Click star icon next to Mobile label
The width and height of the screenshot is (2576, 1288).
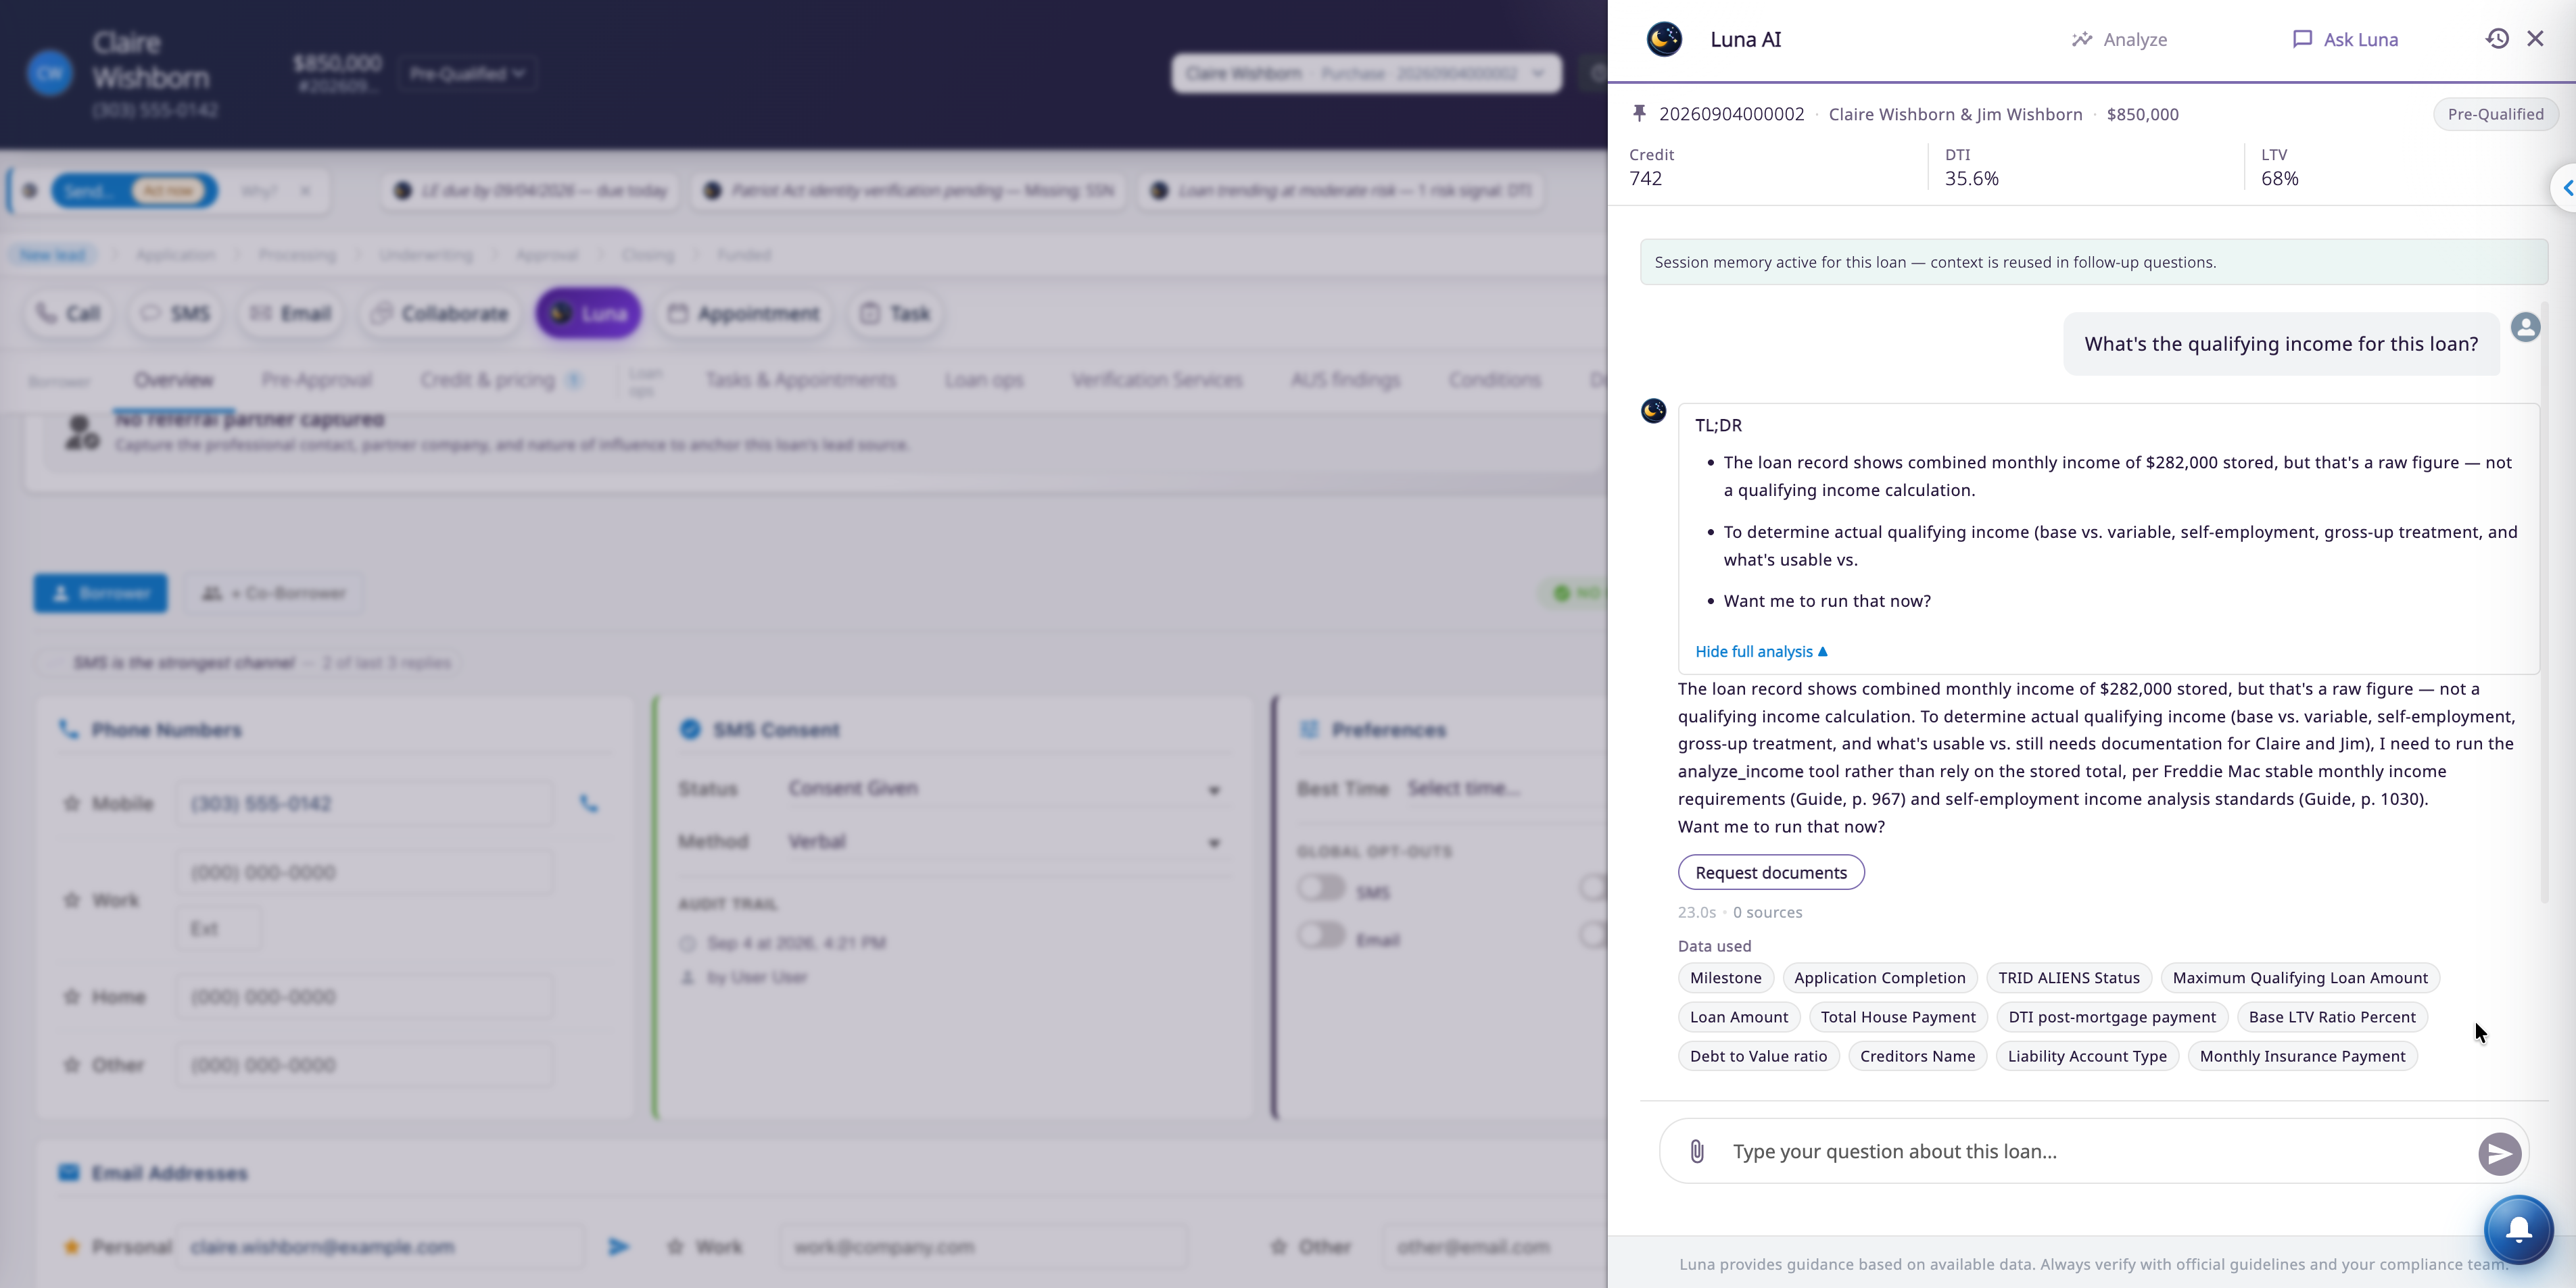pyautogui.click(x=71, y=803)
